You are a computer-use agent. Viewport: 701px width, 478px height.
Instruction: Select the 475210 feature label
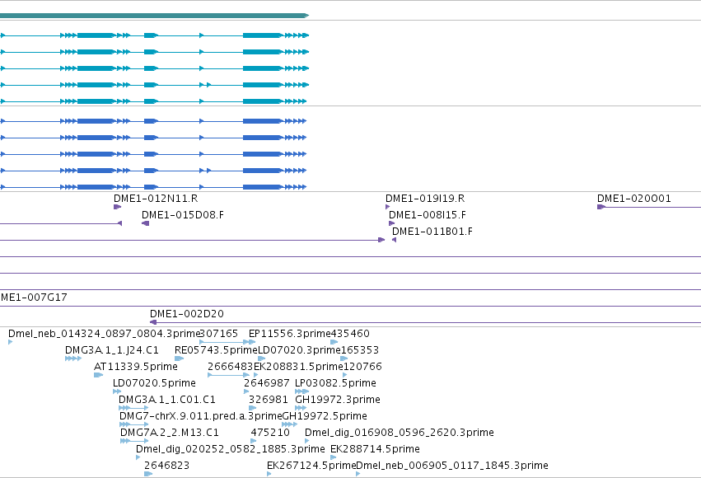[x=270, y=433]
